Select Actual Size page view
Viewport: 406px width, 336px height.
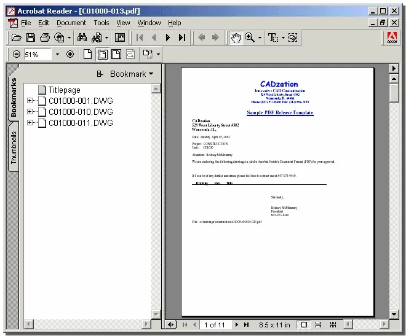tap(88, 54)
